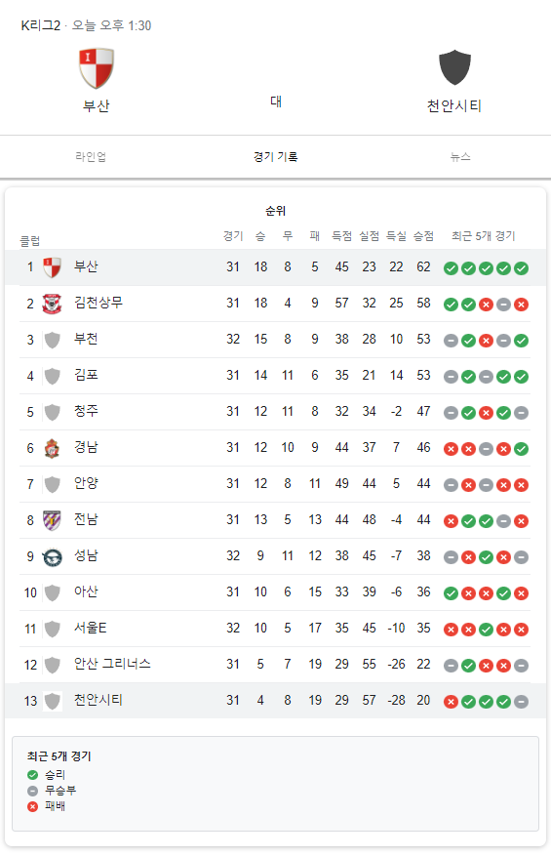Click the 부산 team crest in the match header
The height and width of the screenshot is (856, 551).
tap(97, 68)
